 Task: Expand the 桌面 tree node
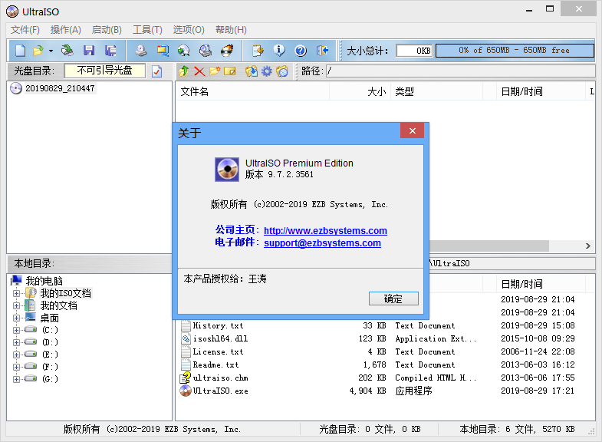pos(16,318)
